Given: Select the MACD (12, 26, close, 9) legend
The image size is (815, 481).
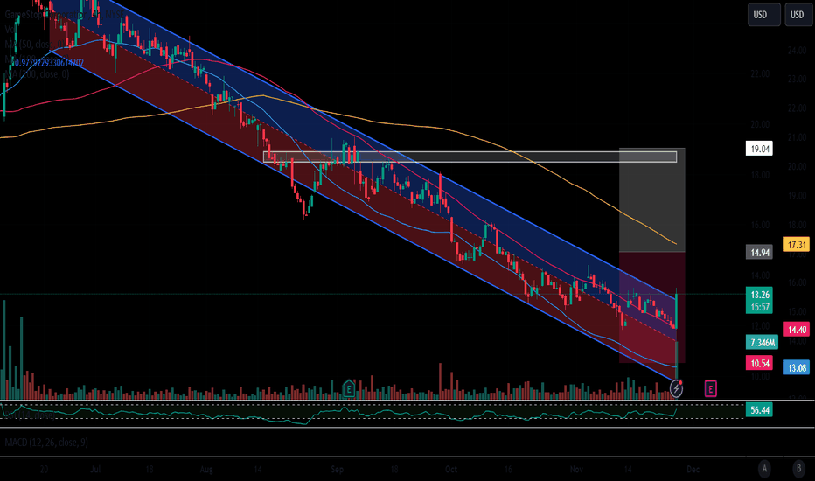Looking at the screenshot, I should [46, 443].
